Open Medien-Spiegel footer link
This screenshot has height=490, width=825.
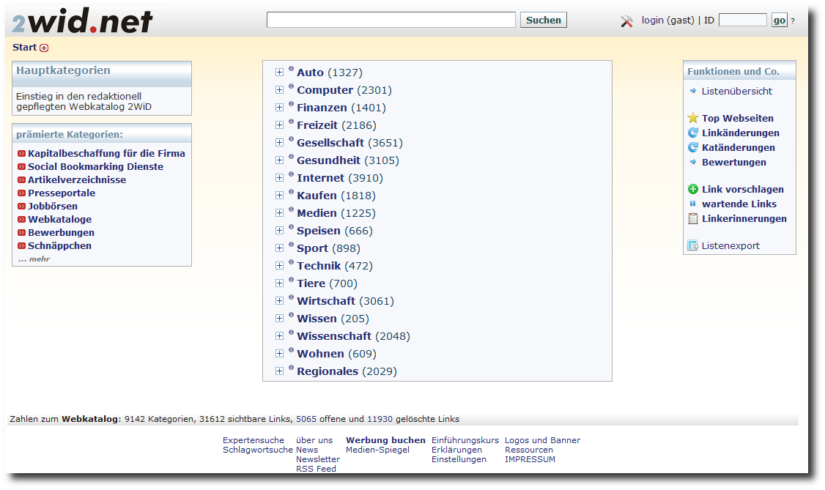point(377,450)
